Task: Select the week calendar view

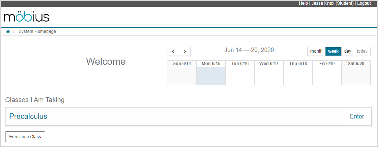Action: click(333, 52)
